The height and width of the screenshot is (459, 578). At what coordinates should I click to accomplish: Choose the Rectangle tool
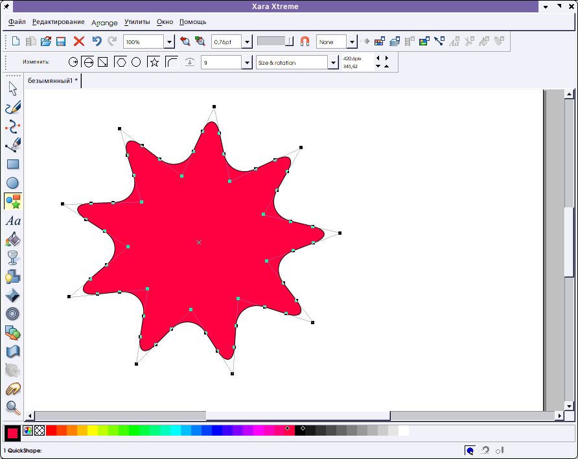13,164
